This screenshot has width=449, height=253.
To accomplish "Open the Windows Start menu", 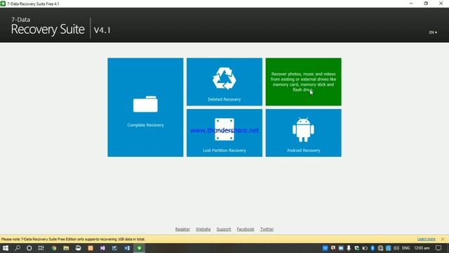I will tap(6, 248).
